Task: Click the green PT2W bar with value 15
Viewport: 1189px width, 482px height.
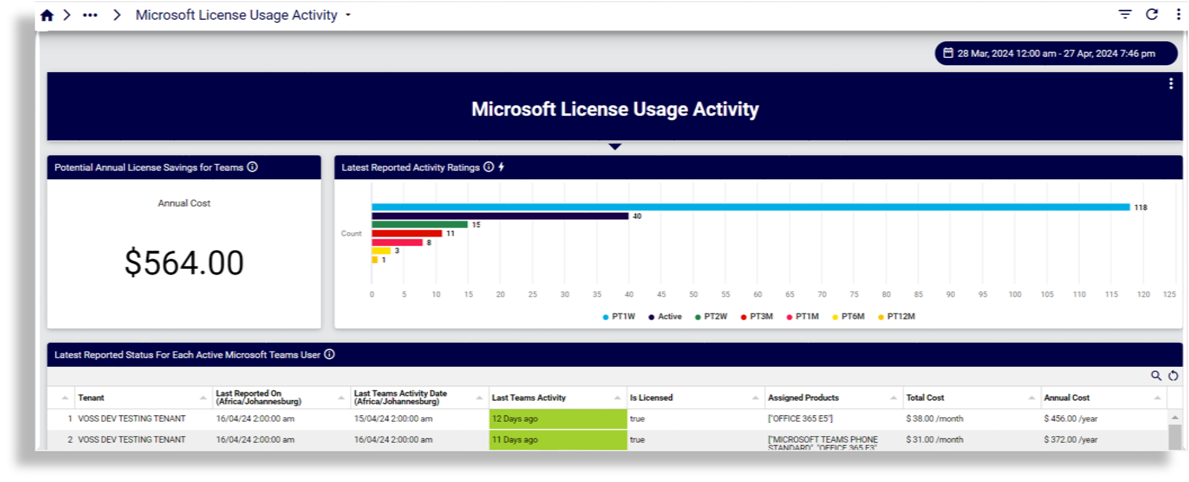Action: click(x=420, y=225)
